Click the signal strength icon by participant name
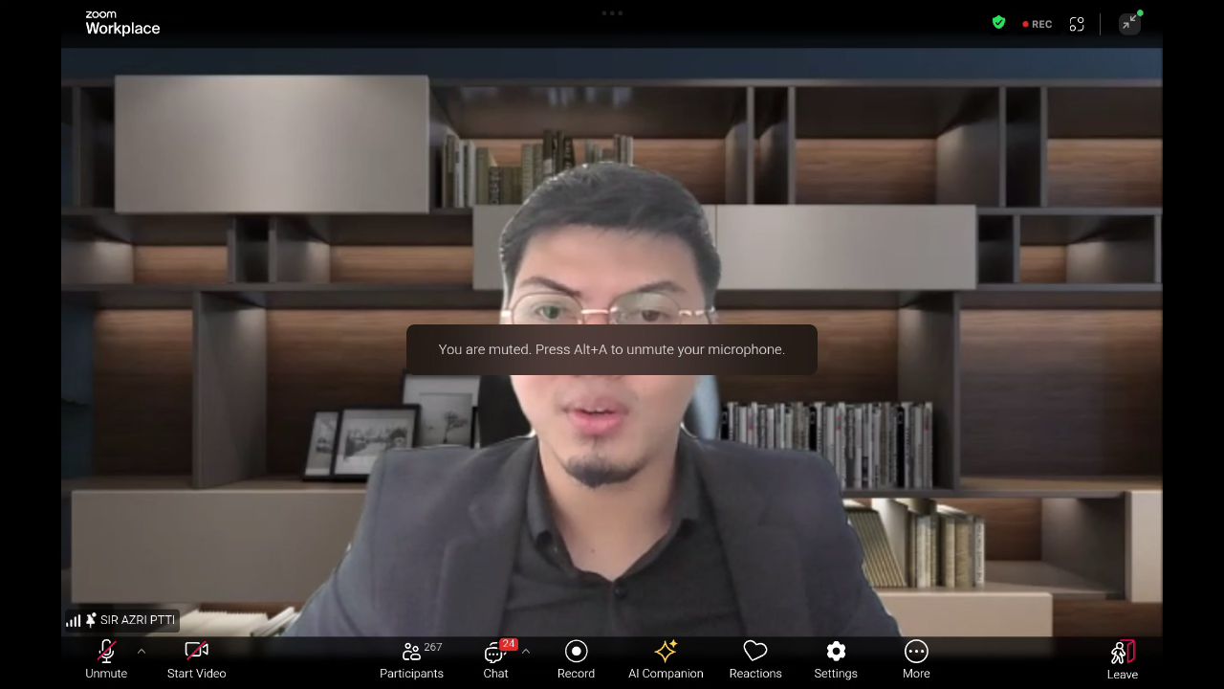Screen dimensions: 1224x689 point(73,621)
